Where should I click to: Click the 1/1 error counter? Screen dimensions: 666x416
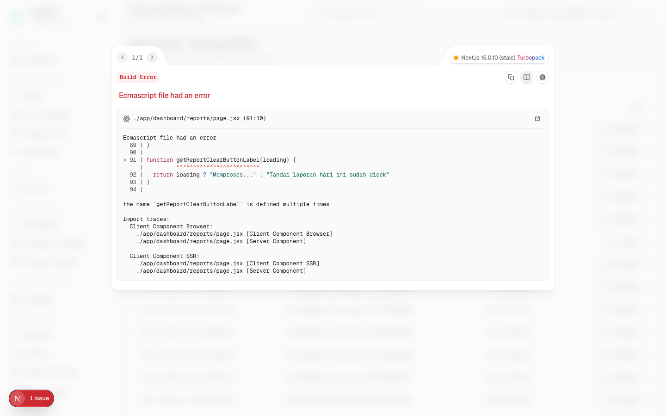(x=137, y=57)
